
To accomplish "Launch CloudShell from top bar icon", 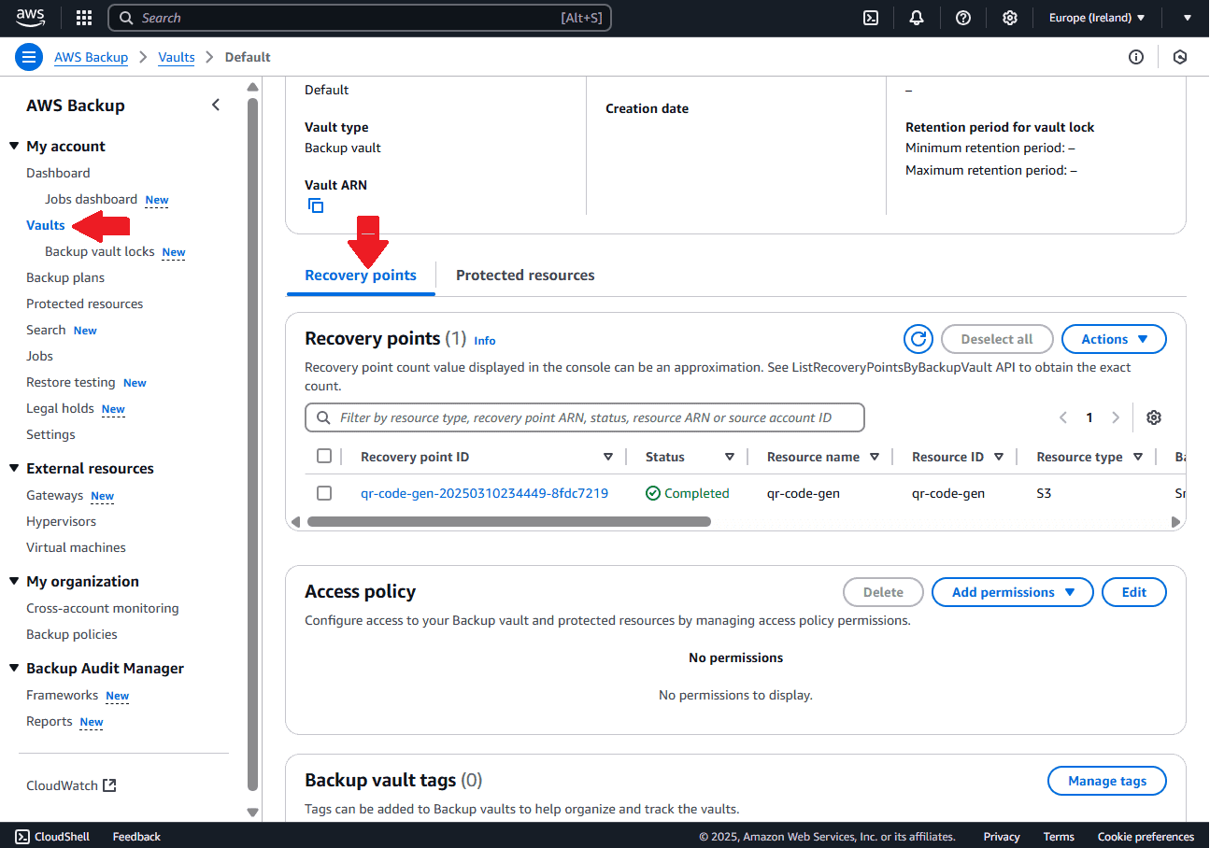I will (871, 18).
